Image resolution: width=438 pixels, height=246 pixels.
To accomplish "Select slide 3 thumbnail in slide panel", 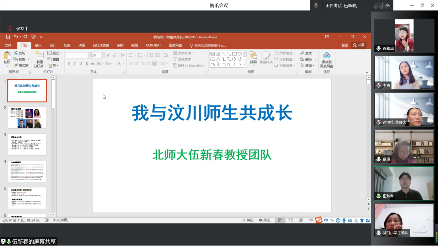I will tap(27, 144).
